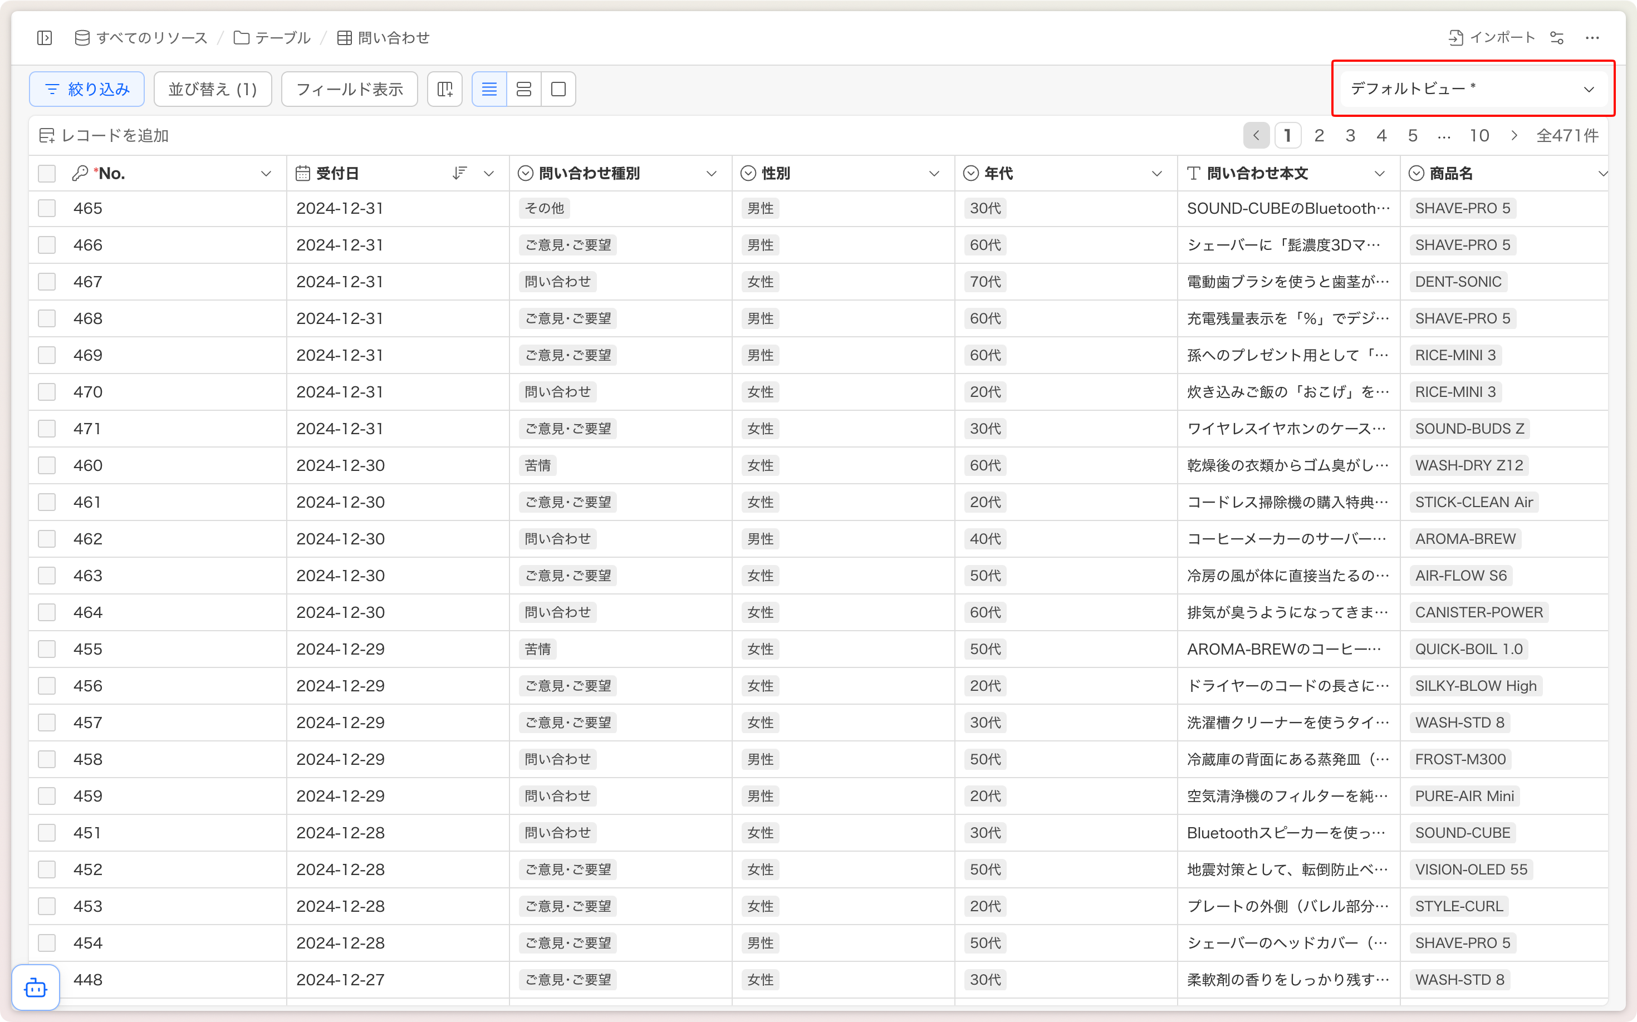Open the settings sliders icon

click(1557, 38)
